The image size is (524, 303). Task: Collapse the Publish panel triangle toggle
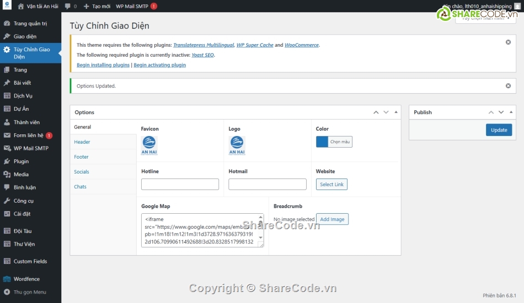click(x=511, y=112)
